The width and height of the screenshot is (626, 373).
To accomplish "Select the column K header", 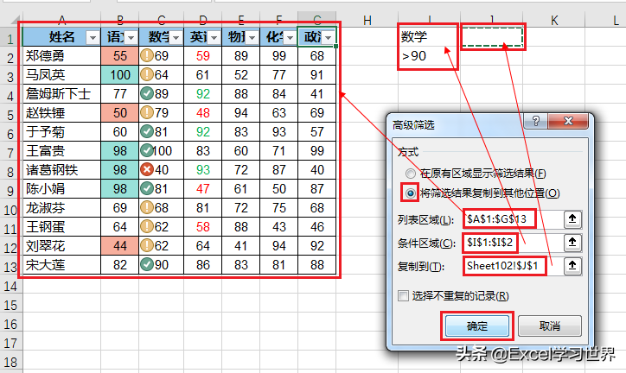I will tap(553, 20).
